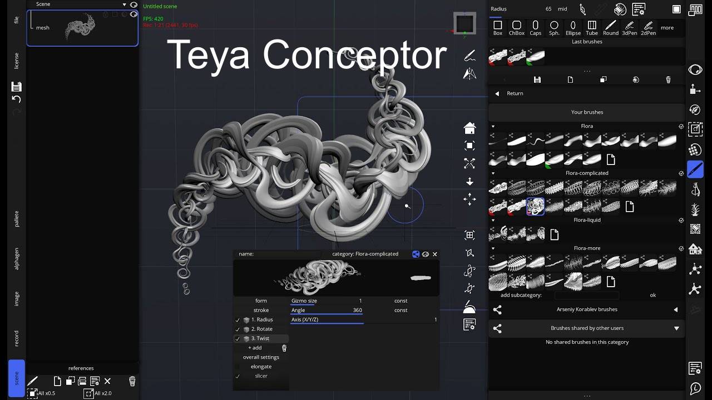
Task: Click the brush save icon below Last brushes
Action: click(x=537, y=80)
